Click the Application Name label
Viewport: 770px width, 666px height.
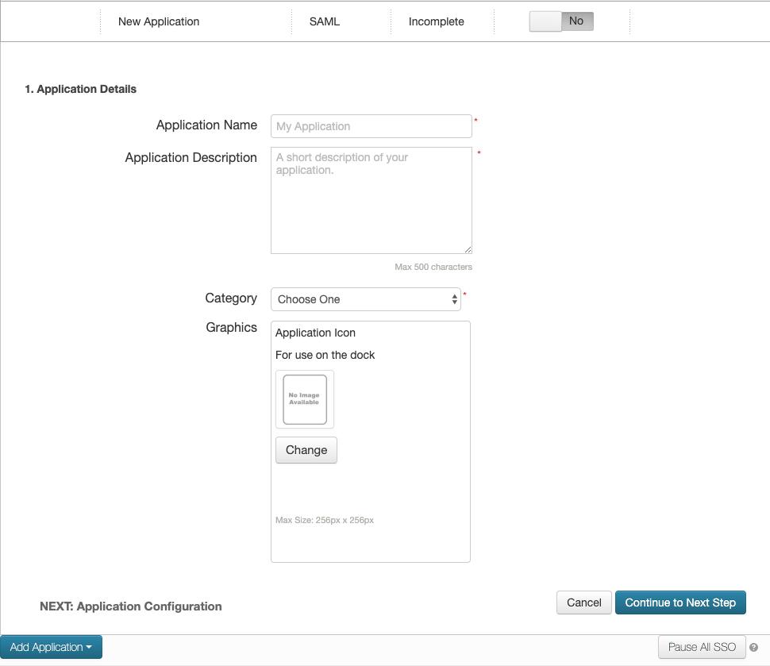(206, 125)
